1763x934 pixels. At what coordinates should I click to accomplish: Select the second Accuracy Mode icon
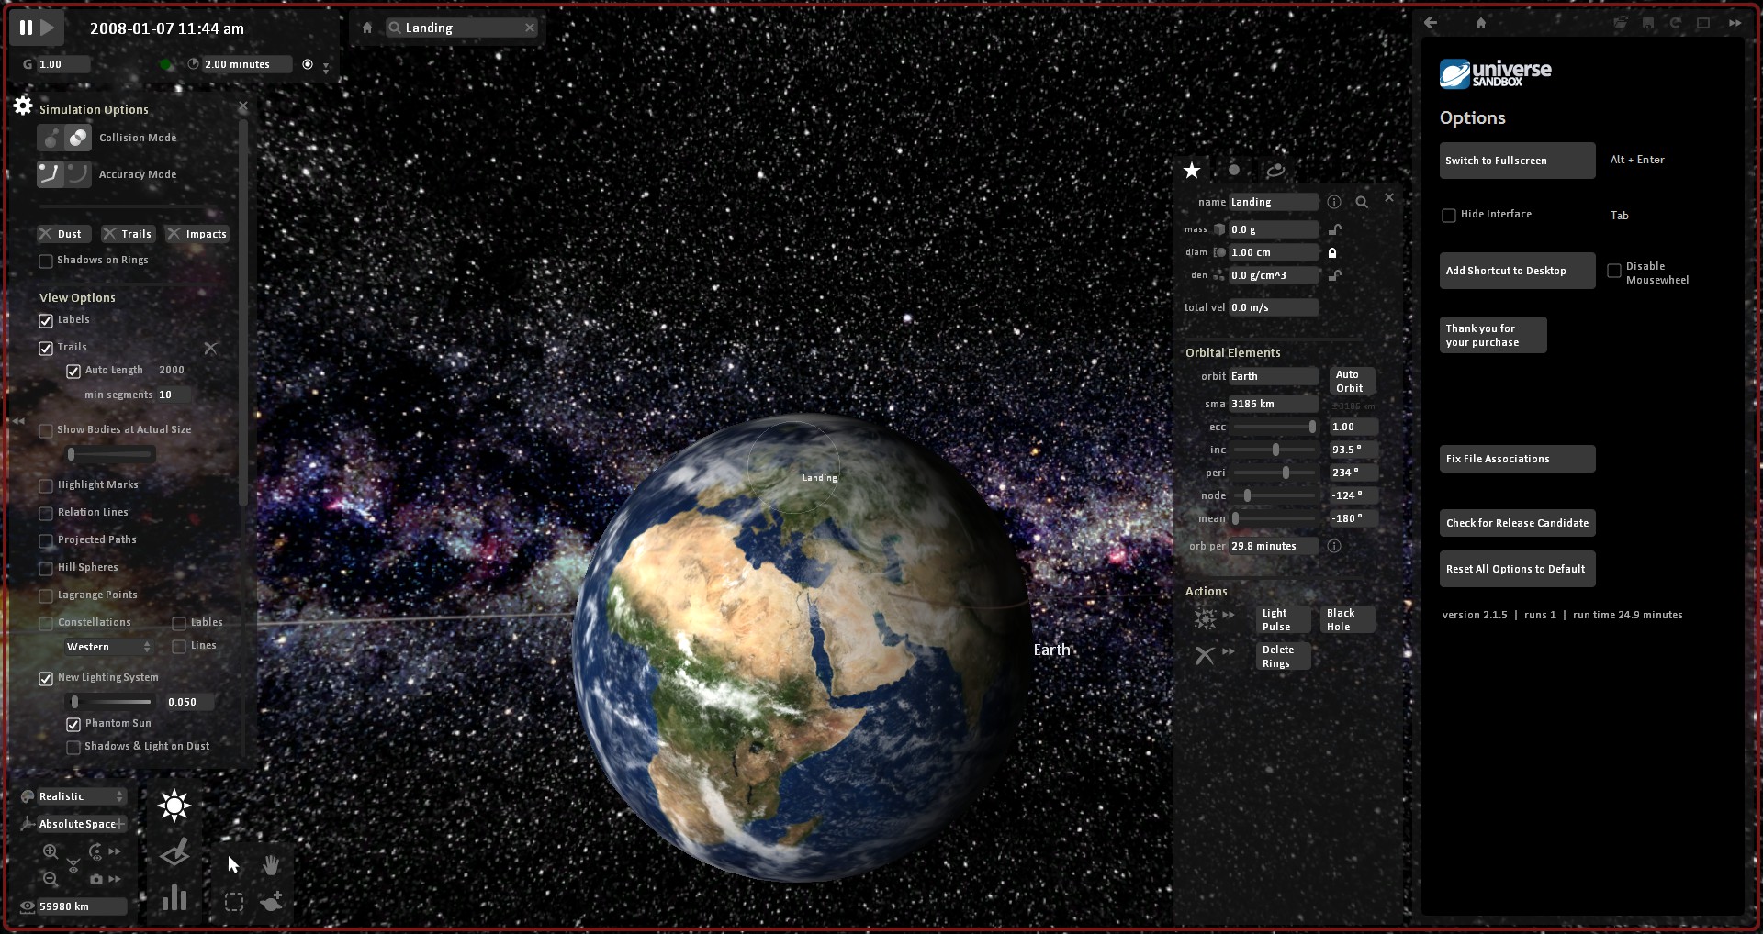click(x=78, y=173)
